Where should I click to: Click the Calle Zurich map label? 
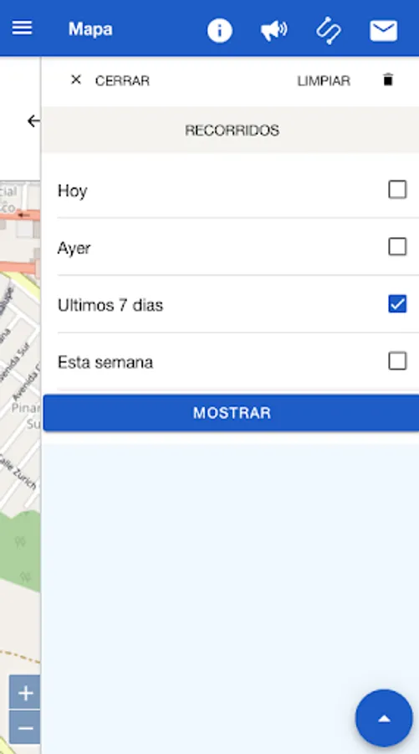coord(18,471)
